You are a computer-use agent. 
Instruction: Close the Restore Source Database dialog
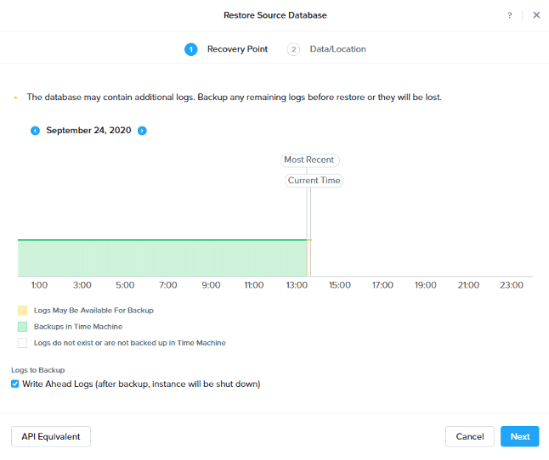click(536, 15)
